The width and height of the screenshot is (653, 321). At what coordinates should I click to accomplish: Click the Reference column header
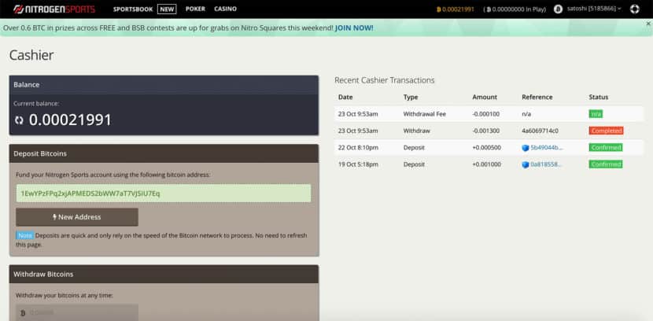click(537, 97)
